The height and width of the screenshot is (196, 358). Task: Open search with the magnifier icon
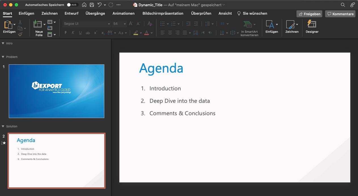343,5
